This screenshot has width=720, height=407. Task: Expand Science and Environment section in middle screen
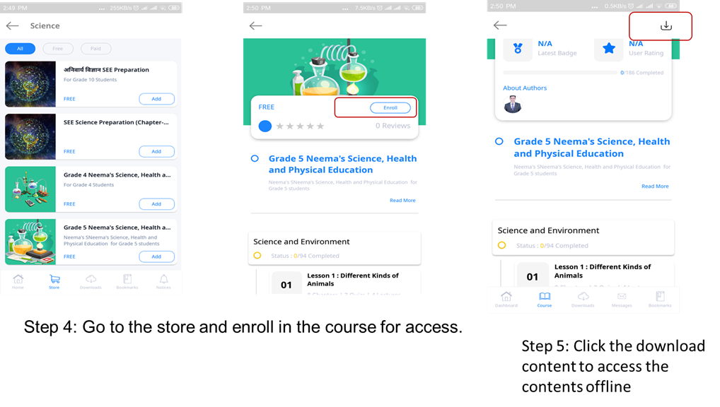tap(335, 248)
